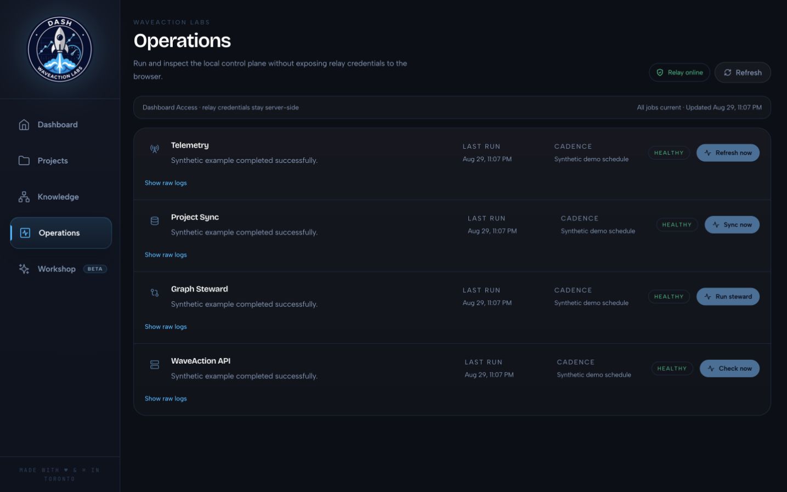Click the top Refresh button label
Screen dimensions: 787x492
(x=749, y=72)
